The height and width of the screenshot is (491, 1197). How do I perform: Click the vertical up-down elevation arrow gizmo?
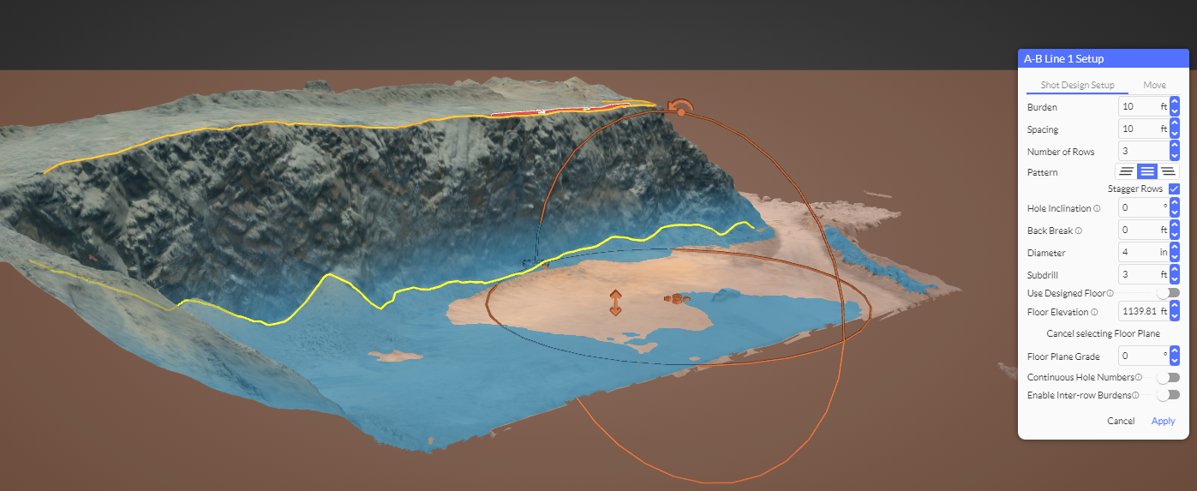pos(615,302)
